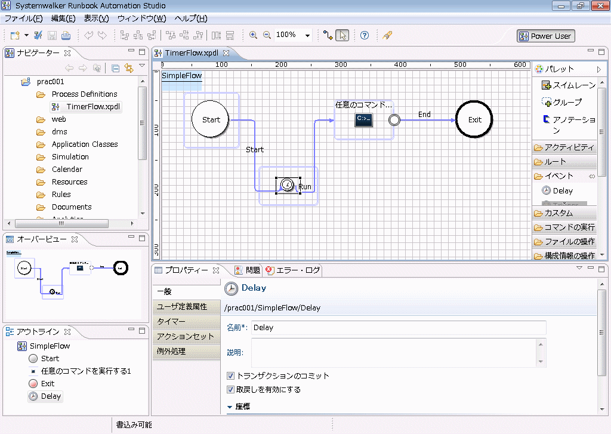
Task: Open the 例外処理 properties section
Action: coord(186,352)
